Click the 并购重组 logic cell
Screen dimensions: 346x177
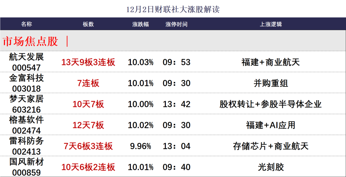point(271,83)
